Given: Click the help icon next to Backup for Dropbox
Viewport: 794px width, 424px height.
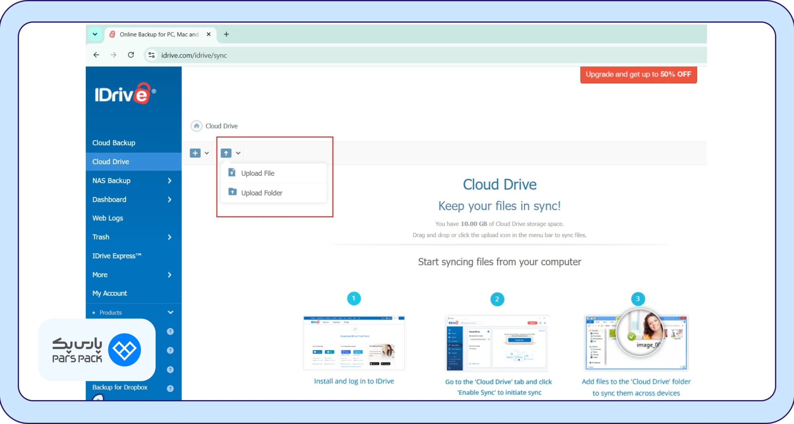Looking at the screenshot, I should pos(170,388).
